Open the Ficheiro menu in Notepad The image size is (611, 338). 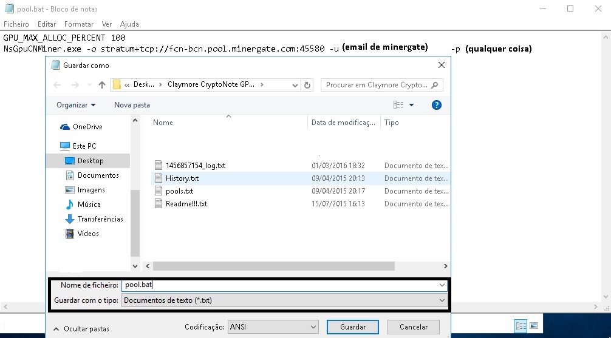[16, 24]
